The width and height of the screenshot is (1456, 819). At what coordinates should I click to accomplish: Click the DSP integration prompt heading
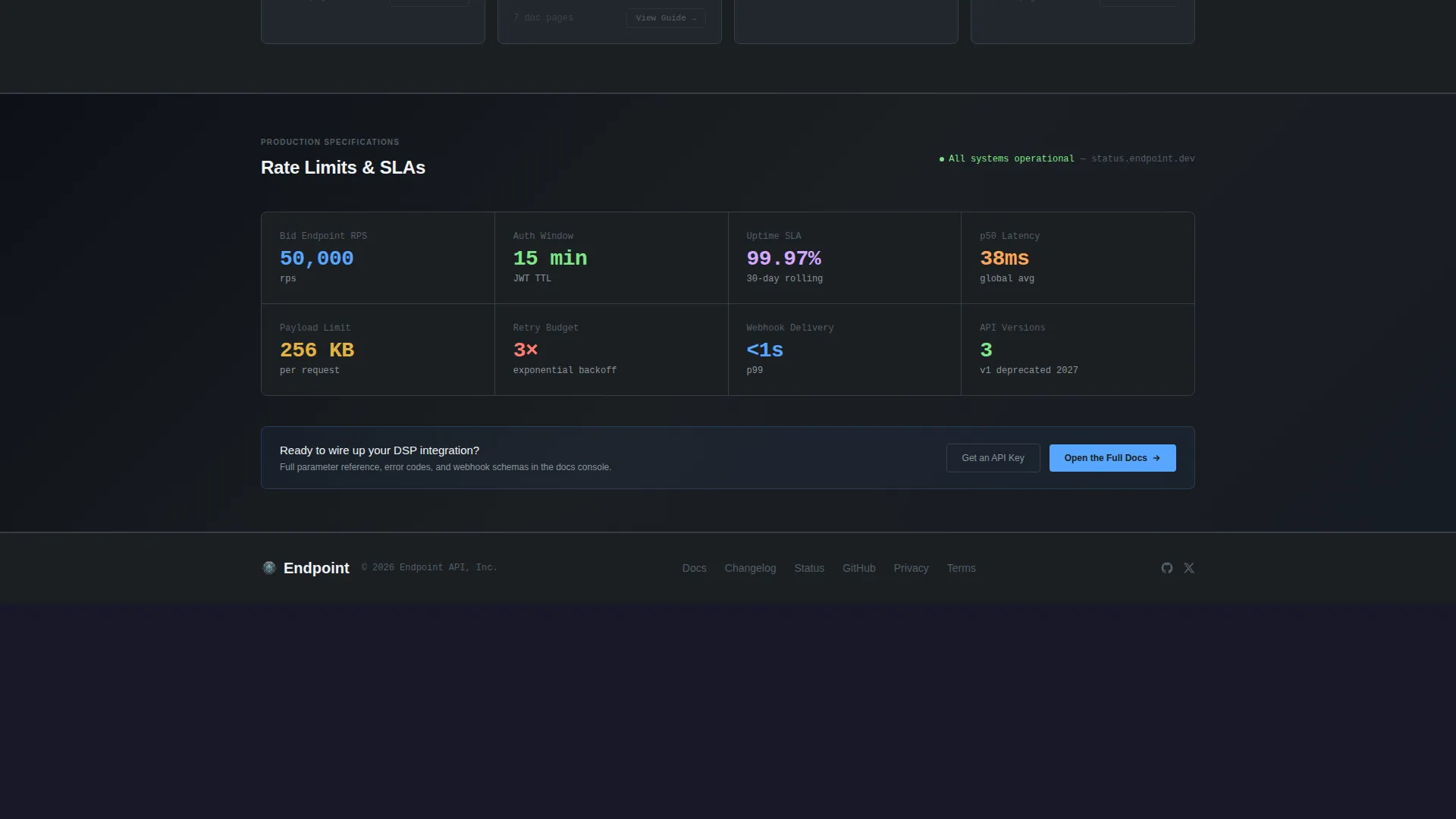tap(379, 450)
